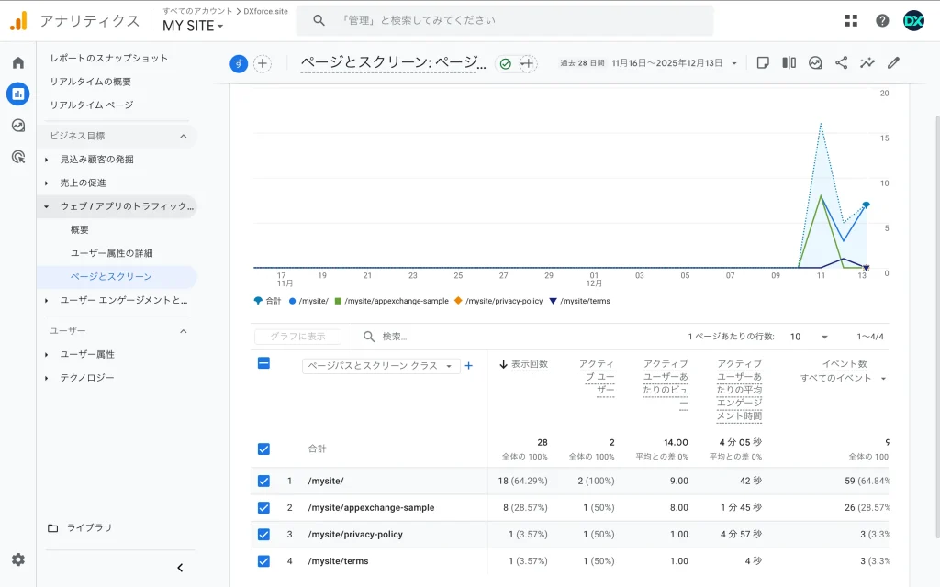Open the Google apps grid icon
Viewport: 940px width, 587px height.
tap(851, 20)
